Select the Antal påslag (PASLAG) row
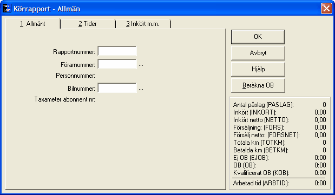Screen dimensions: 335x195 pos(280,105)
